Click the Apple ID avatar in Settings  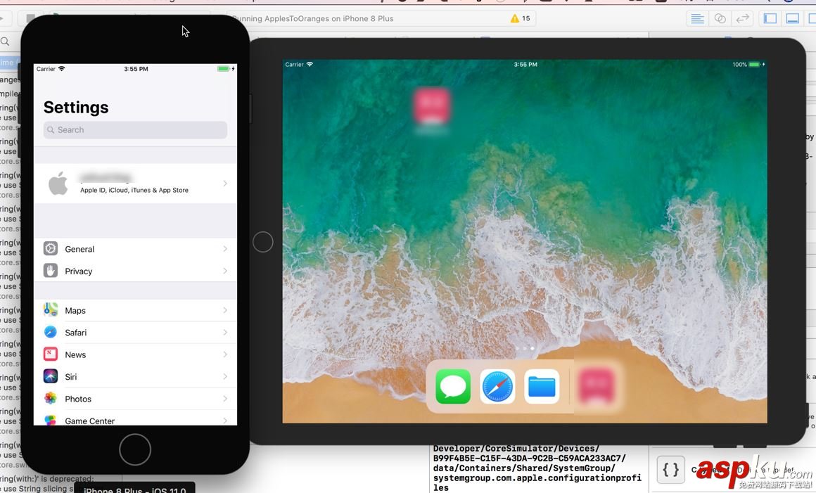point(58,183)
